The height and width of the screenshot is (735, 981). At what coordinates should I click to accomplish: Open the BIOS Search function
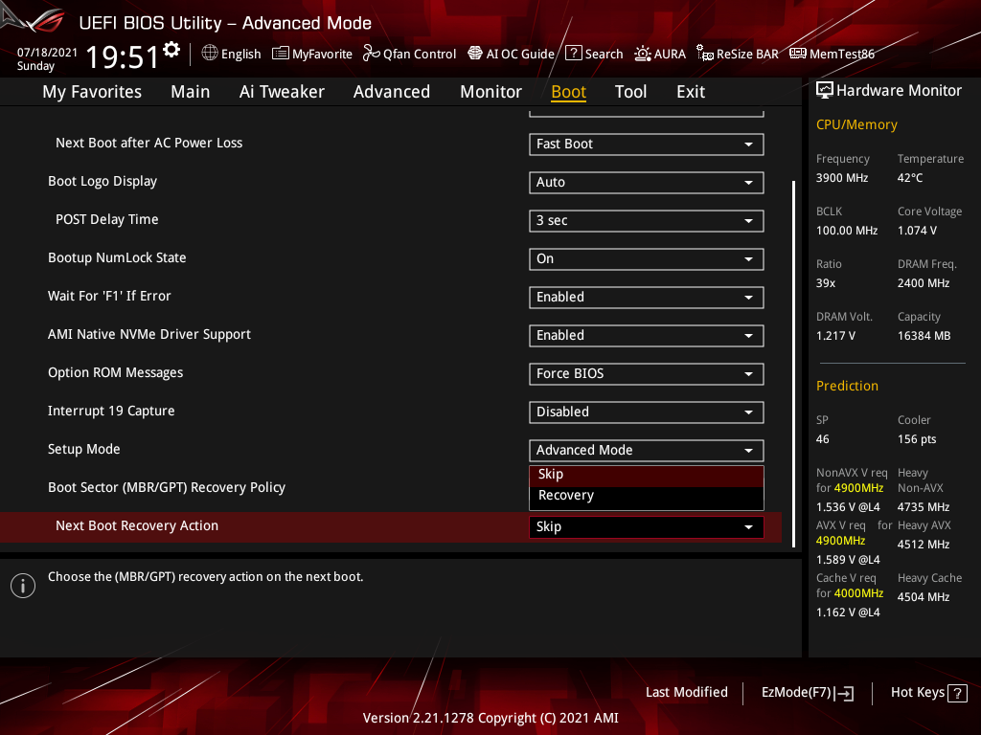coord(594,54)
